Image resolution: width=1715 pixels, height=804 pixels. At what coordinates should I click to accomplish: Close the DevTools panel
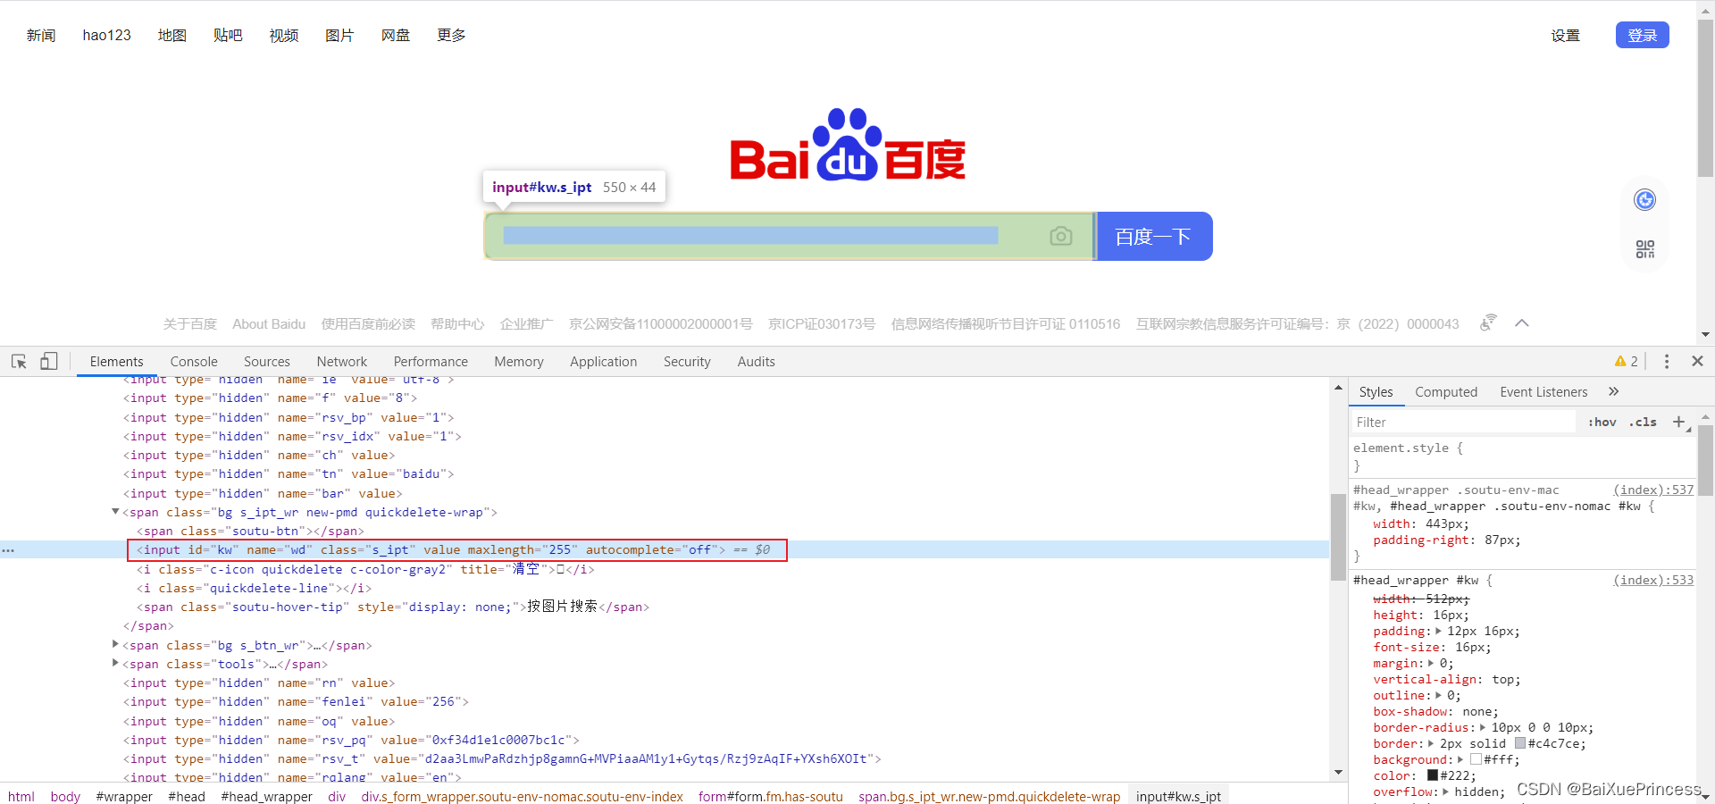click(x=1697, y=361)
